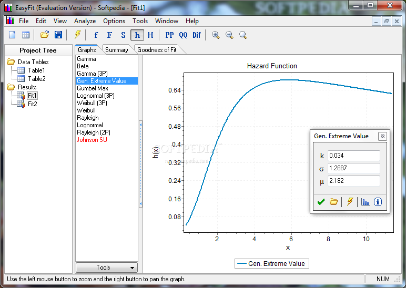
Task: Save project with the floppy disk icon
Action: click(x=58, y=35)
